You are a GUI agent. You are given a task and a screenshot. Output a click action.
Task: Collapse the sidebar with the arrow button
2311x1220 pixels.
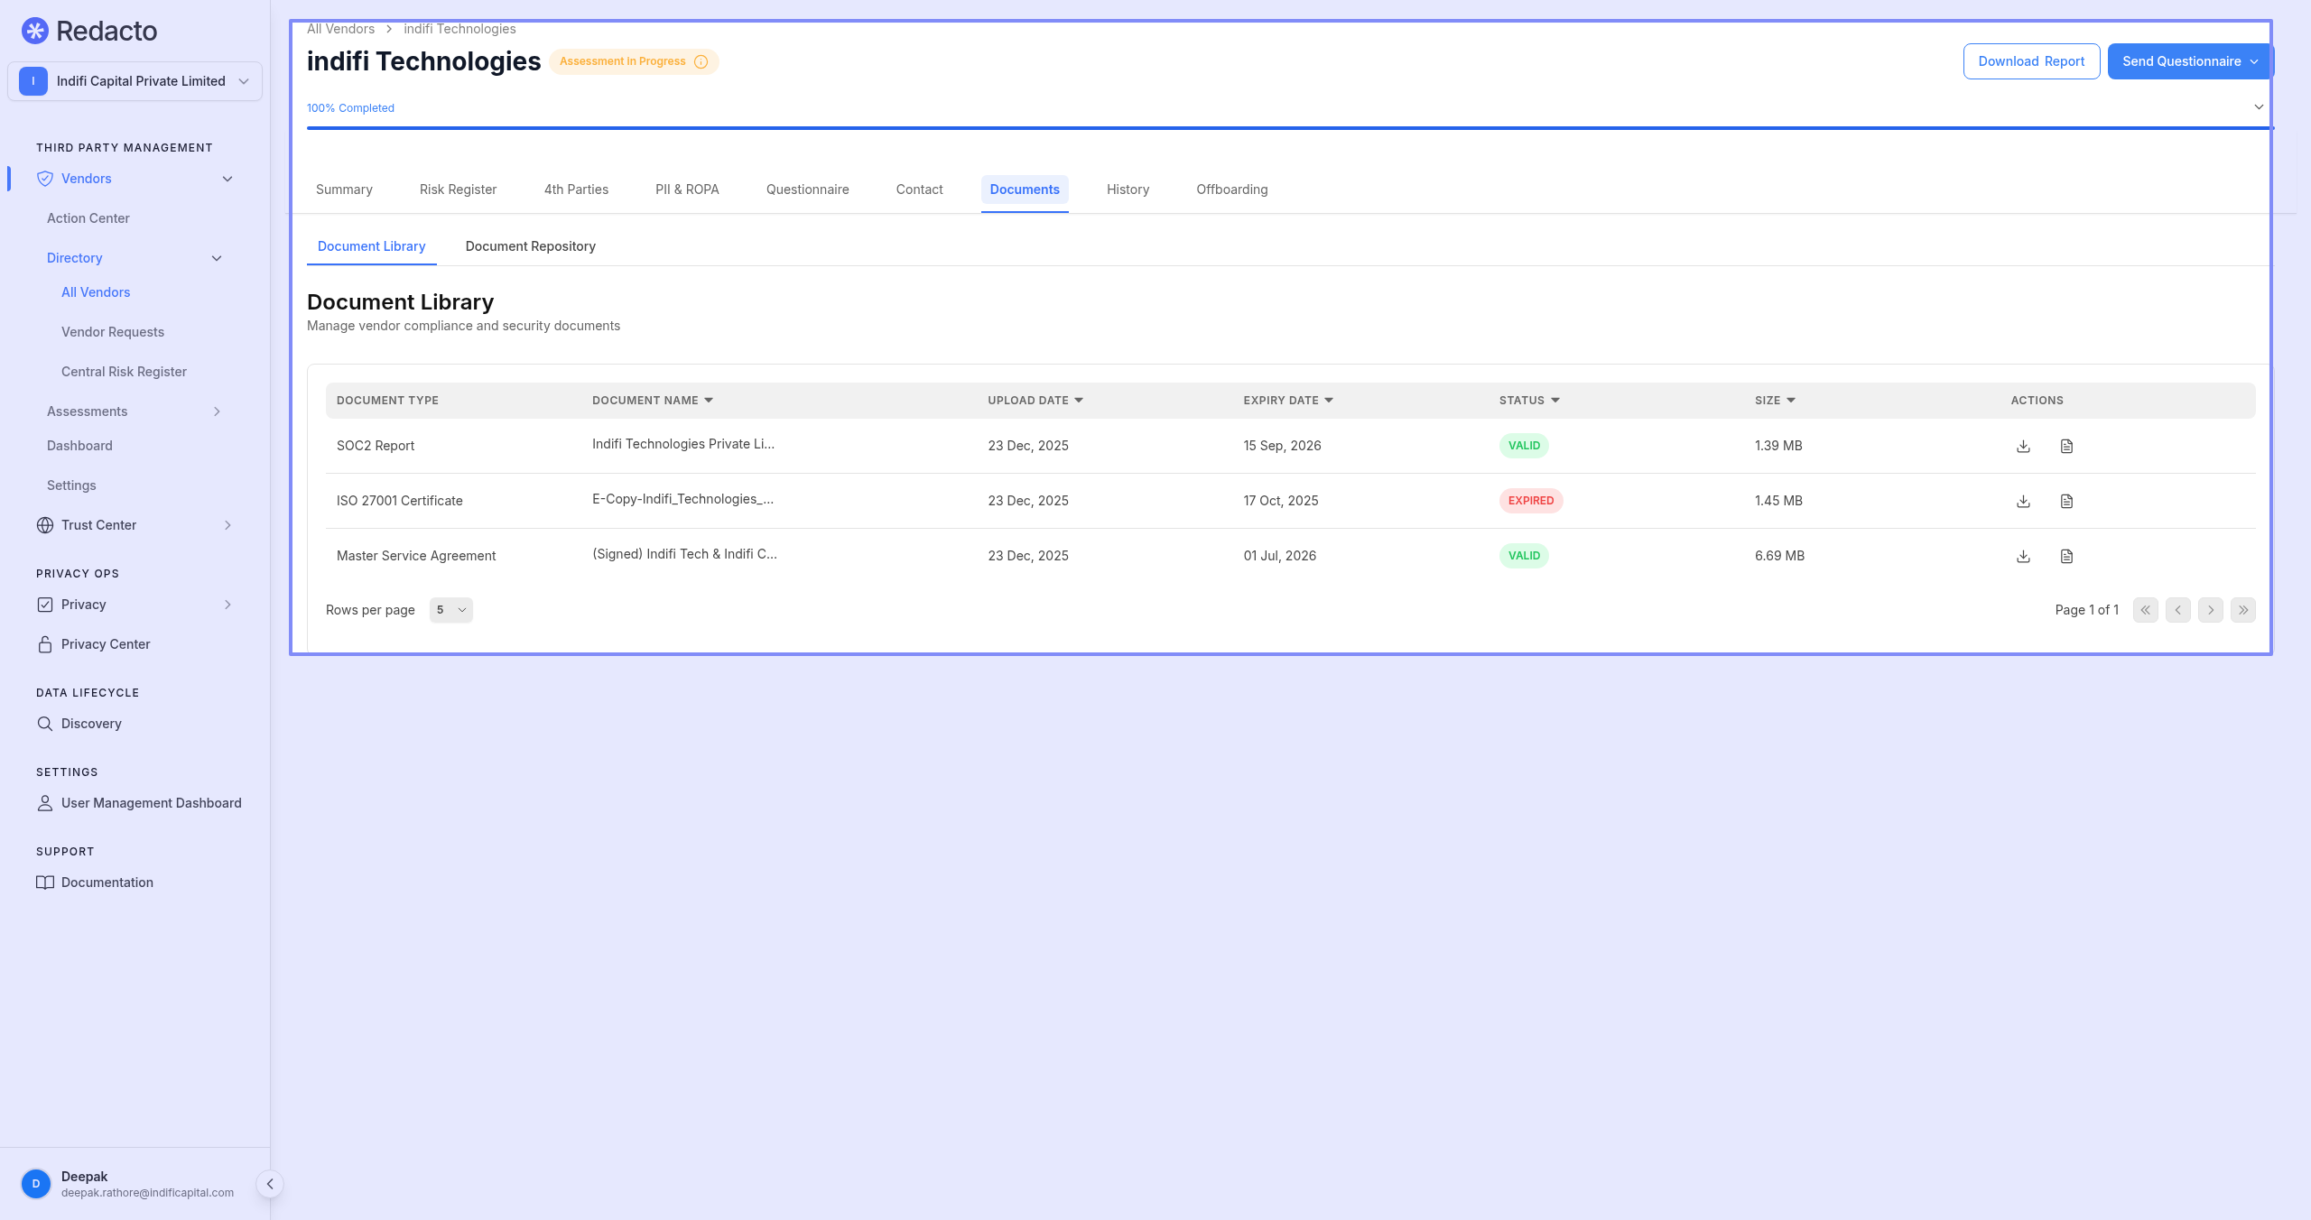(269, 1184)
